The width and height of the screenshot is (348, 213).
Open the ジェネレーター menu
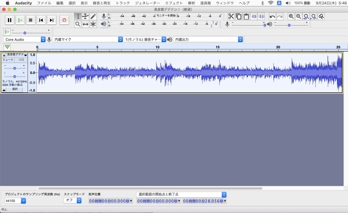click(147, 3)
